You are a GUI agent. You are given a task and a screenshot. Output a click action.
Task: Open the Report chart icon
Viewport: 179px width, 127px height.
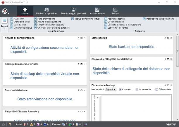[x=116, y=10]
